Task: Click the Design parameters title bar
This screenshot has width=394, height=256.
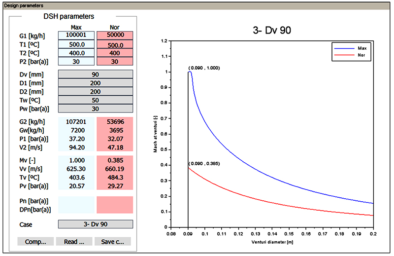Action: pos(197,5)
